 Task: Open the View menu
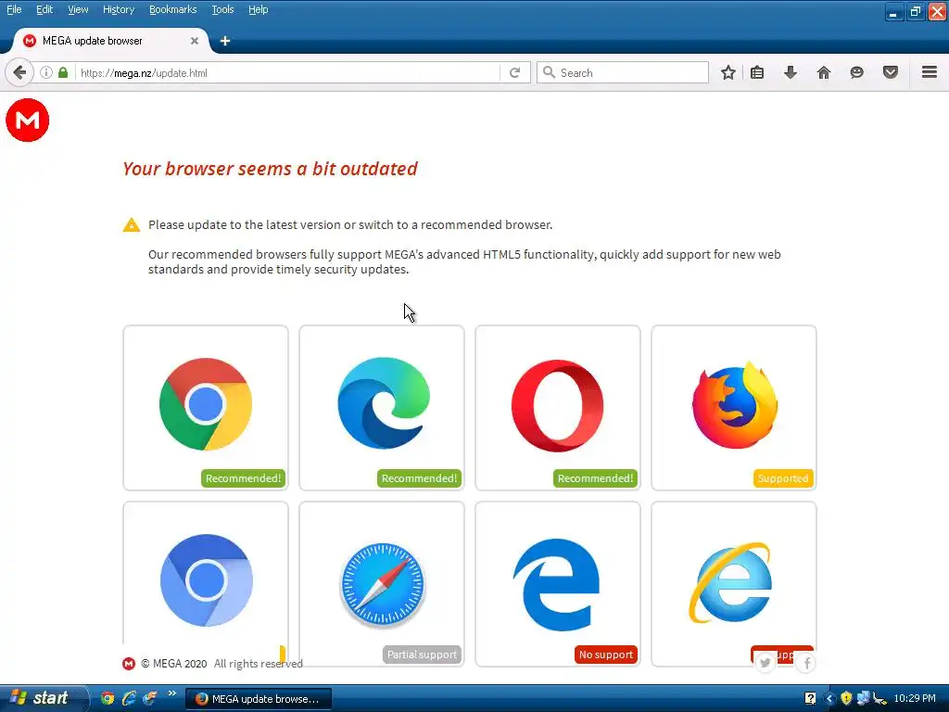[78, 9]
